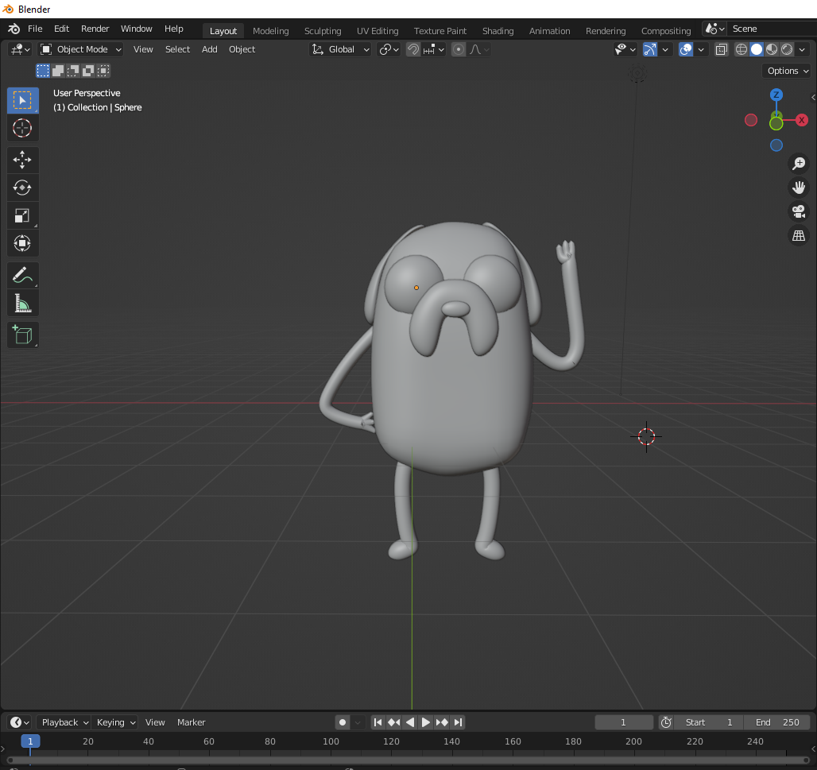817x770 pixels.
Task: Click the playhead frame 1 marker
Action: [x=30, y=741]
